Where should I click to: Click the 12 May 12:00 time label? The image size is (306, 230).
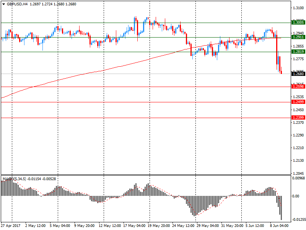coord(110,226)
